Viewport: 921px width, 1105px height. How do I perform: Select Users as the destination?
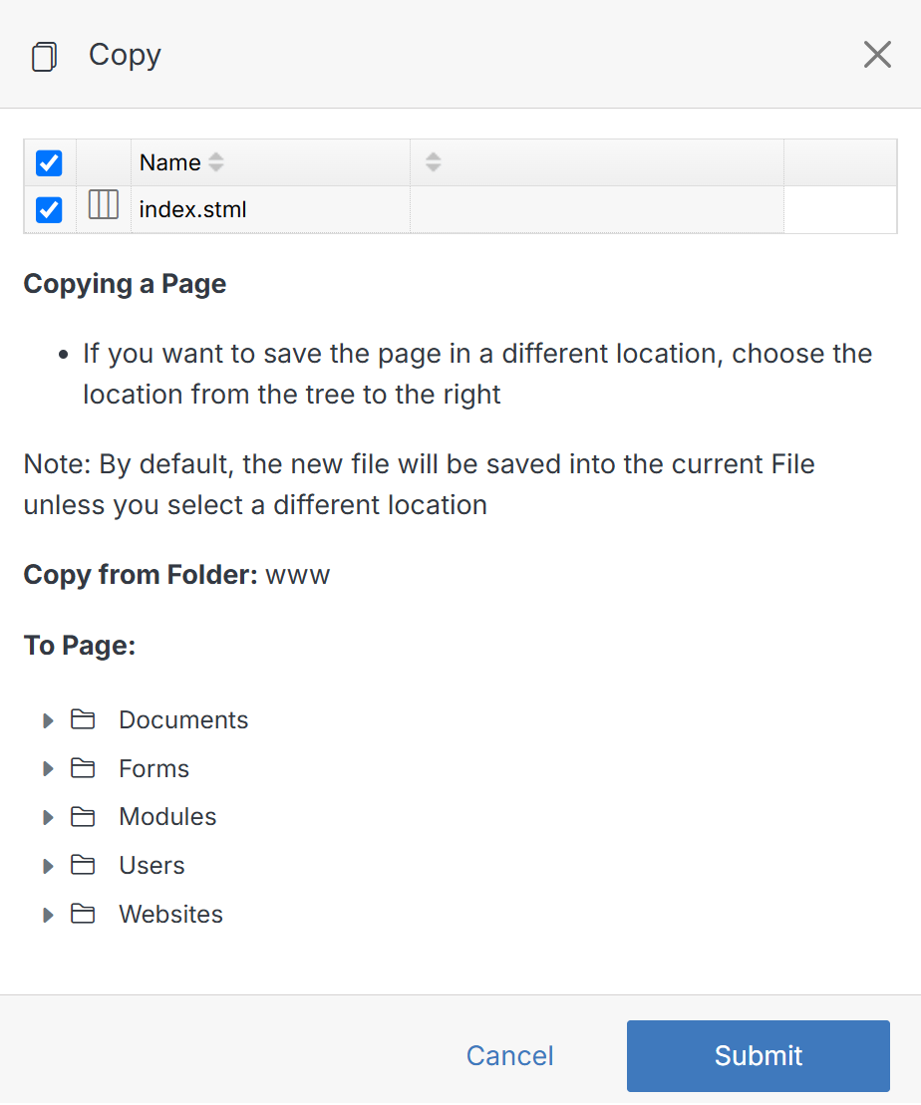[x=152, y=866]
